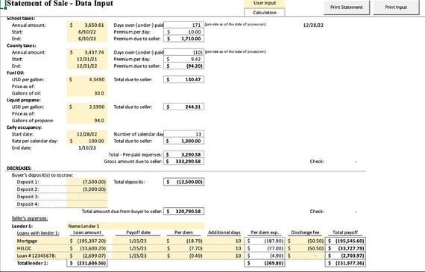Select the empty Deposit 3 input cell
425x272 pixels.
[x=87, y=197]
